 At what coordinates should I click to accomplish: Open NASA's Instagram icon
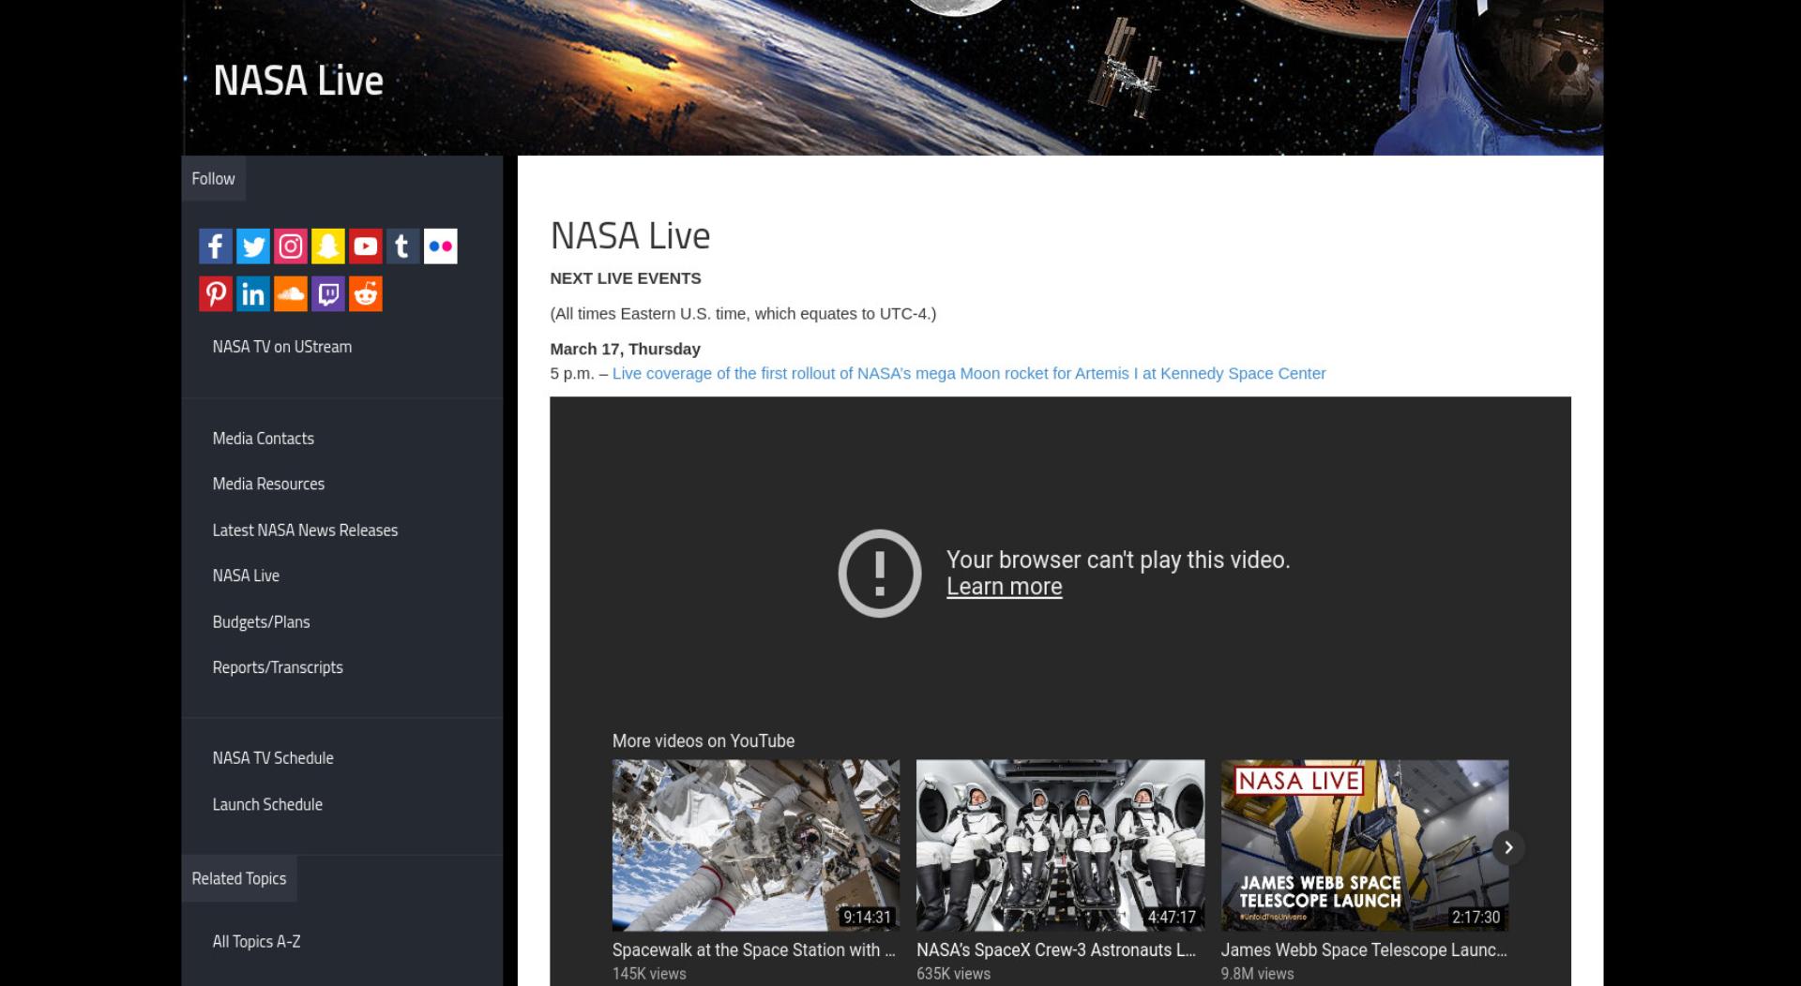point(290,246)
